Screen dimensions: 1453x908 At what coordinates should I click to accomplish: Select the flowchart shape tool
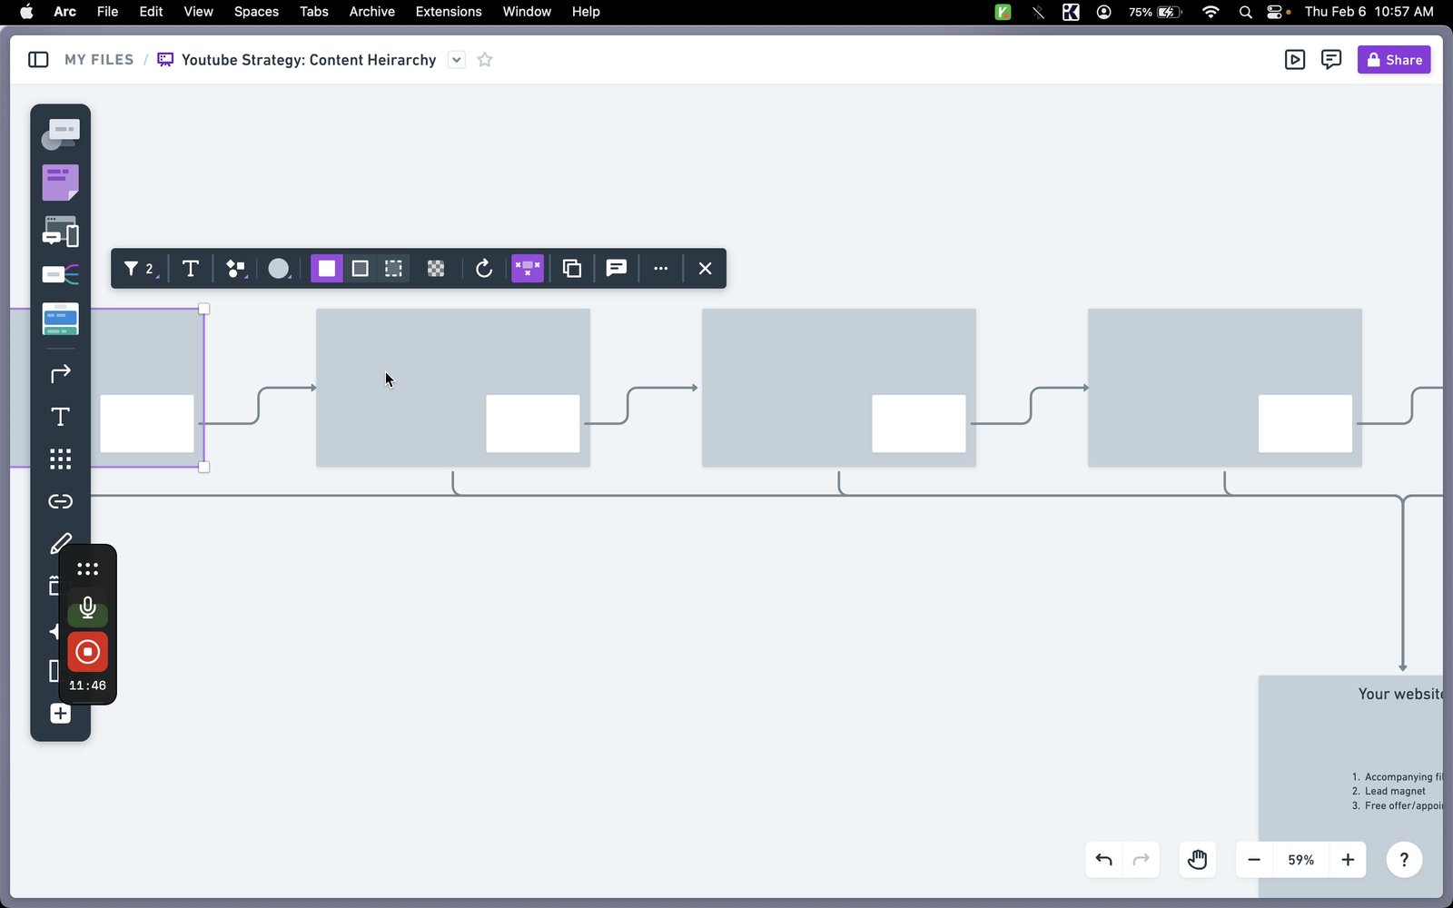point(60,134)
